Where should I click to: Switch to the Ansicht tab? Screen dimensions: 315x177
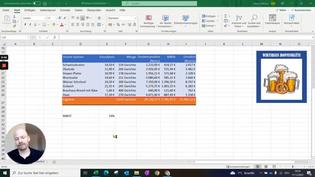[110, 10]
